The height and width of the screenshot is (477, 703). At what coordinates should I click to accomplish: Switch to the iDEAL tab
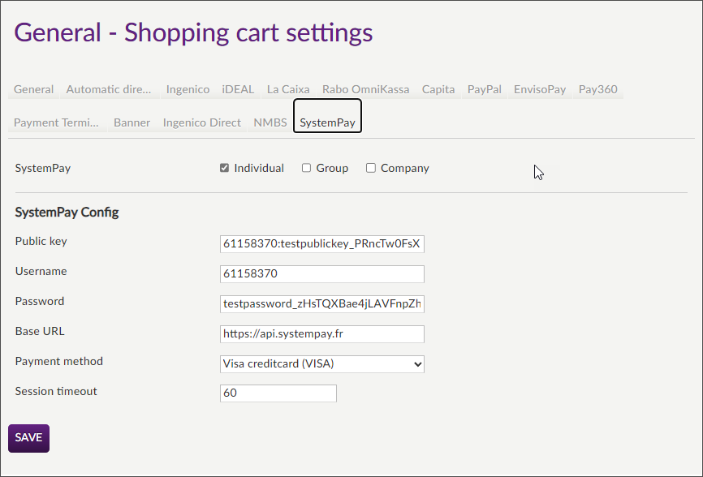click(238, 89)
